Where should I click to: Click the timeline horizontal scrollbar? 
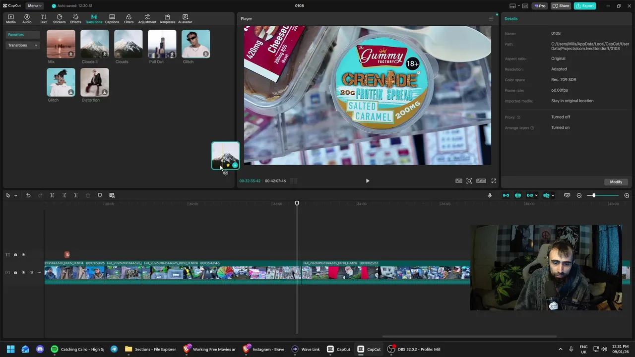click(469, 337)
